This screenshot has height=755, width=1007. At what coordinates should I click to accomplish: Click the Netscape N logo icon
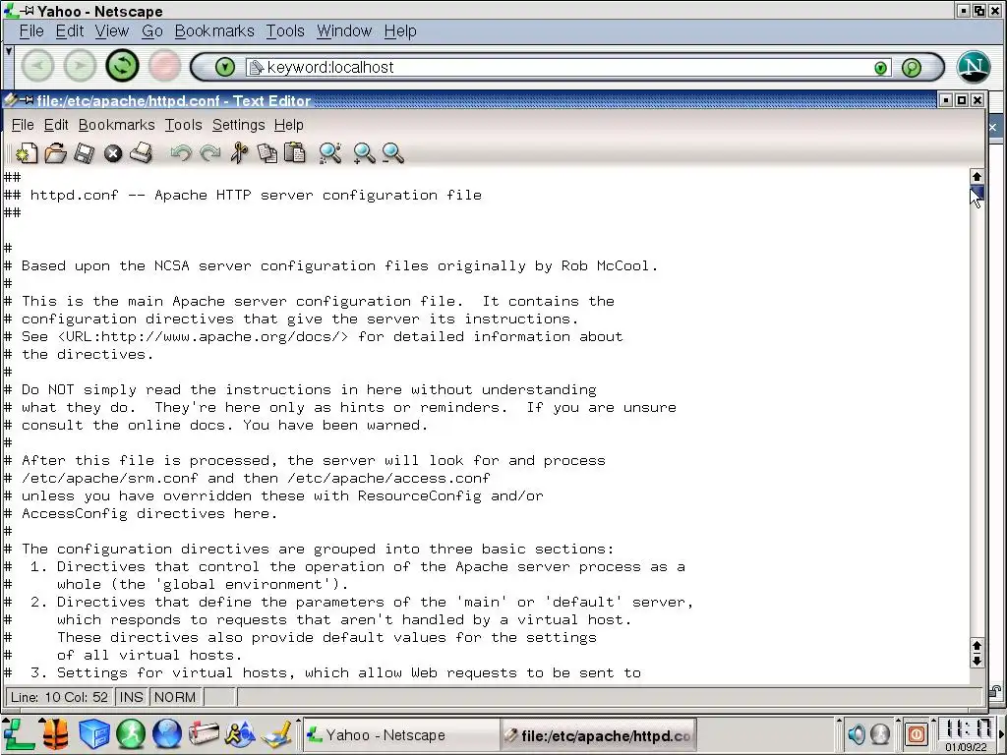point(974,67)
